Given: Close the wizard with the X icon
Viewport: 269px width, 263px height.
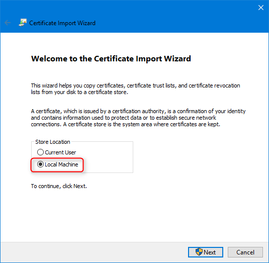Looking at the screenshot, I should [x=261, y=8].
